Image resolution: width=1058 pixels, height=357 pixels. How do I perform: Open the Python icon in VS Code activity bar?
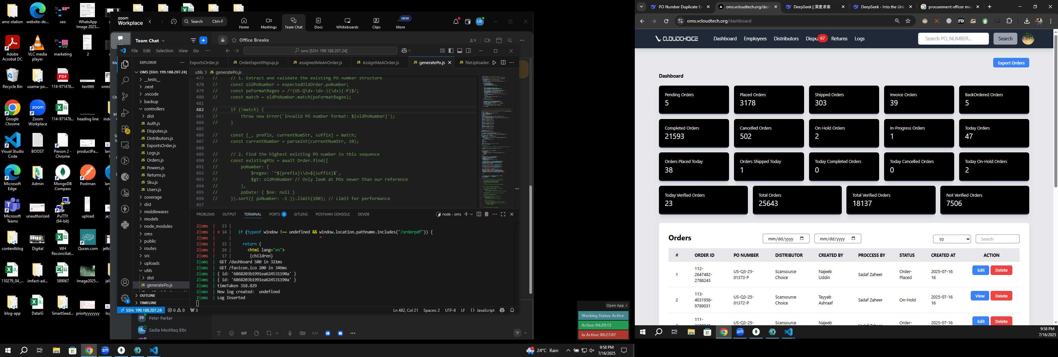(125, 225)
